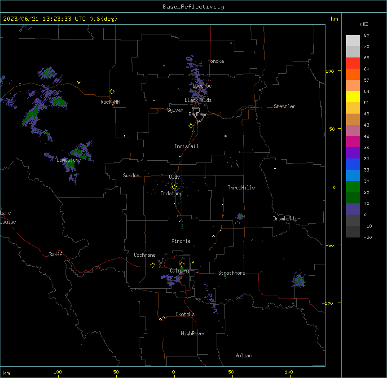Screen dimensions: 387x378
Task: Click the radar echo cluster east of Strathmore
Action: pos(299,280)
